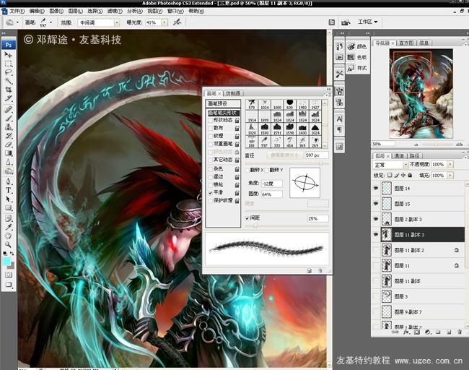Viewport: 469px width, 370px height.
Task: Select the Magic Wand tool
Action: click(x=8, y=81)
